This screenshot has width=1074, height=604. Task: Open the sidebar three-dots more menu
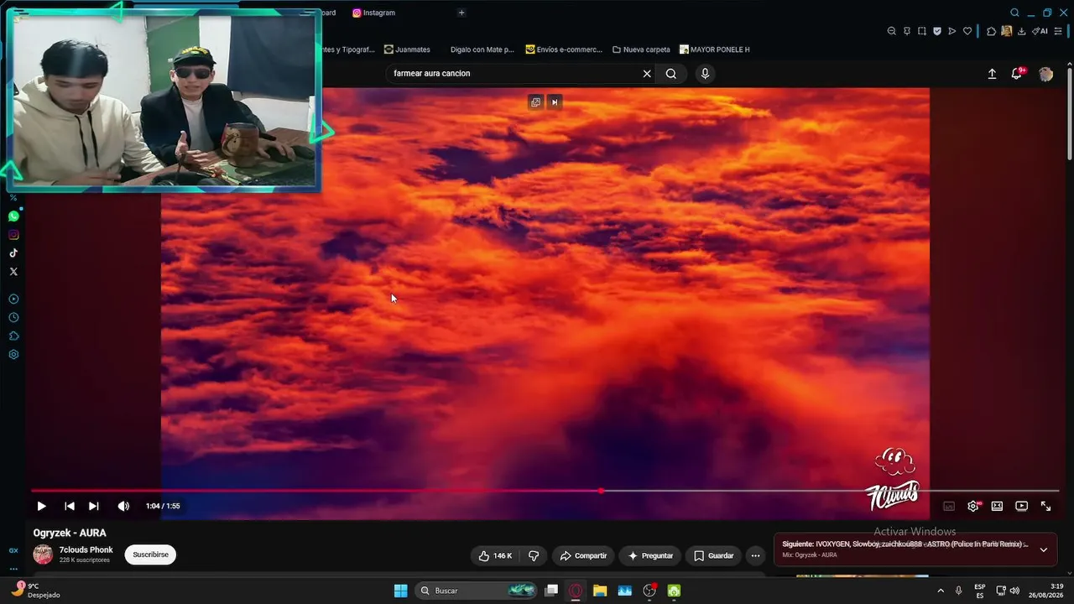click(13, 569)
